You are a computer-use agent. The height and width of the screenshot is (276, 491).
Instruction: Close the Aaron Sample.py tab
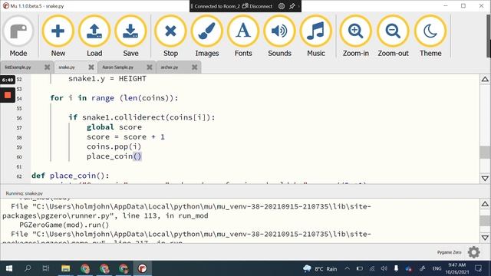tap(150, 67)
